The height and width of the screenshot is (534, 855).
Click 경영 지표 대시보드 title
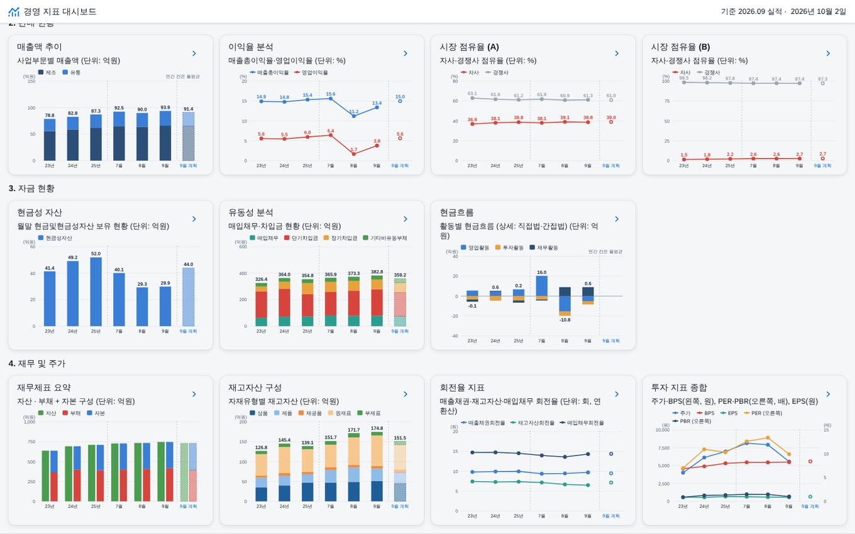tap(60, 11)
